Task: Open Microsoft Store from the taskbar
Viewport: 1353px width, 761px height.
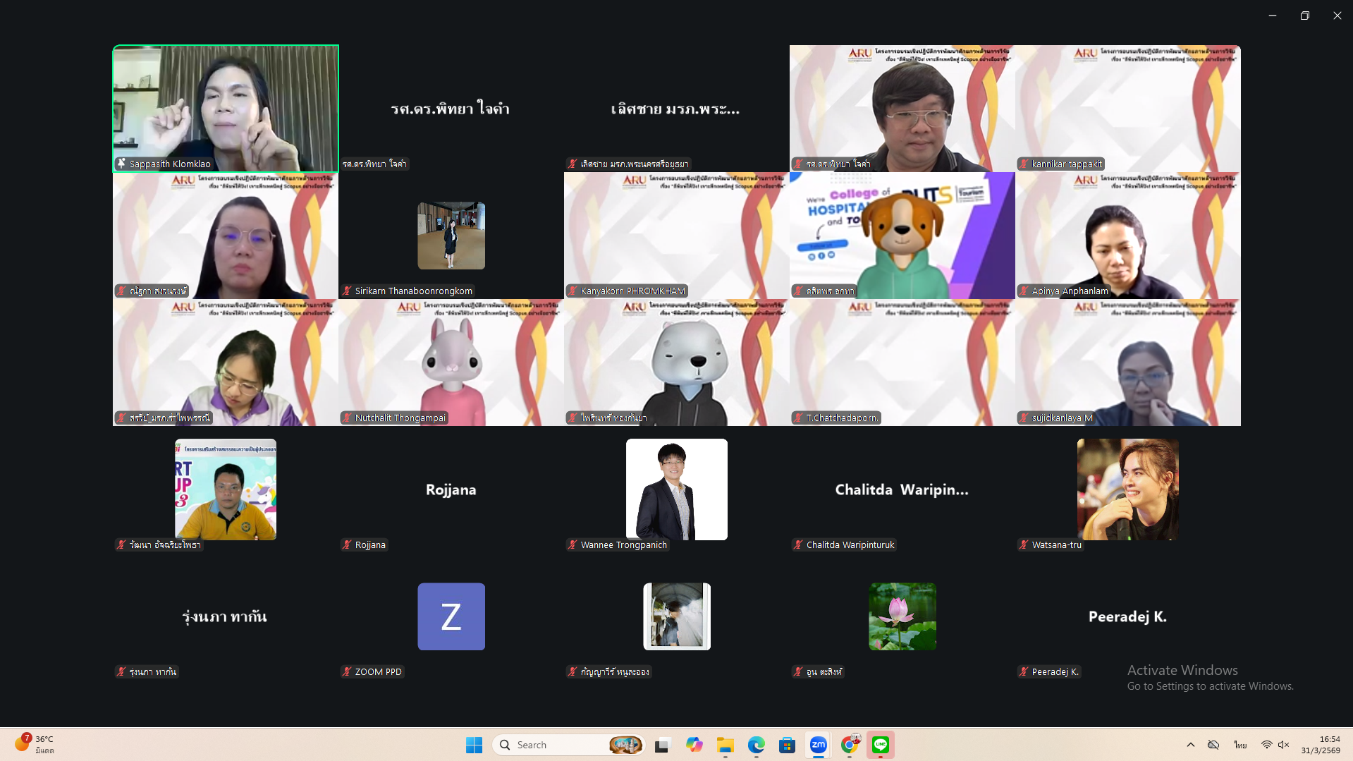Action: click(787, 745)
